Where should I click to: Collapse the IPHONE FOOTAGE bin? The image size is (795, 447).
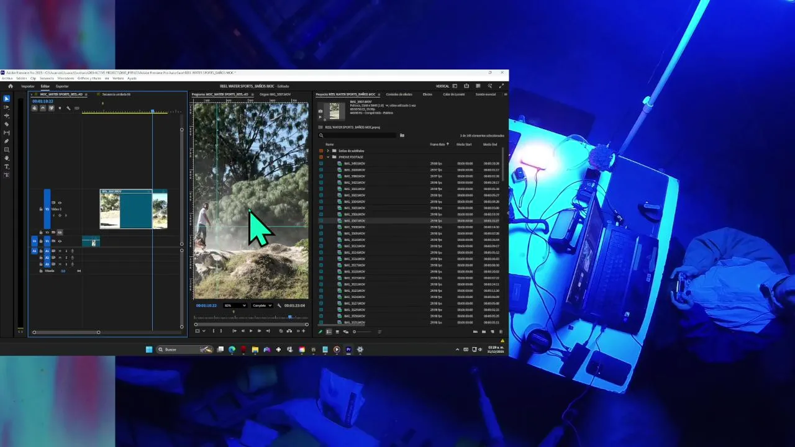point(327,157)
